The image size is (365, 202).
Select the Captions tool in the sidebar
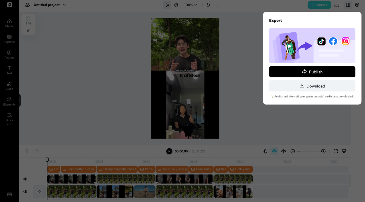click(x=9, y=39)
